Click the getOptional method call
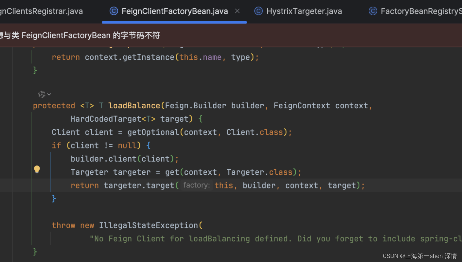The width and height of the screenshot is (462, 262). coord(153,132)
